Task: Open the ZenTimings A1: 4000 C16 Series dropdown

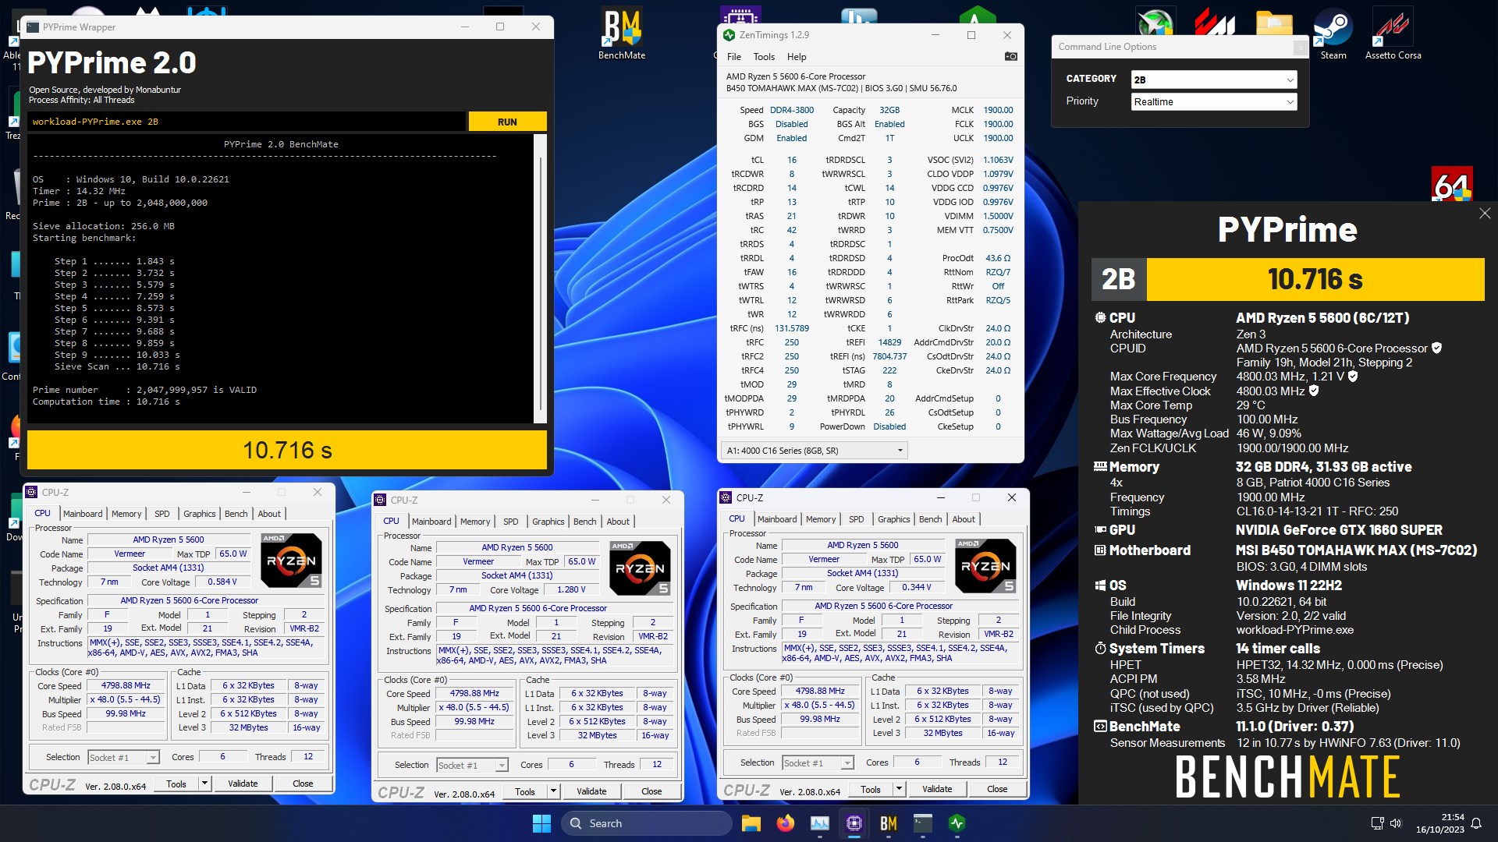Action: click(x=814, y=450)
